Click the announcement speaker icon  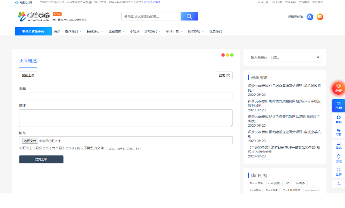(x=16, y=2)
